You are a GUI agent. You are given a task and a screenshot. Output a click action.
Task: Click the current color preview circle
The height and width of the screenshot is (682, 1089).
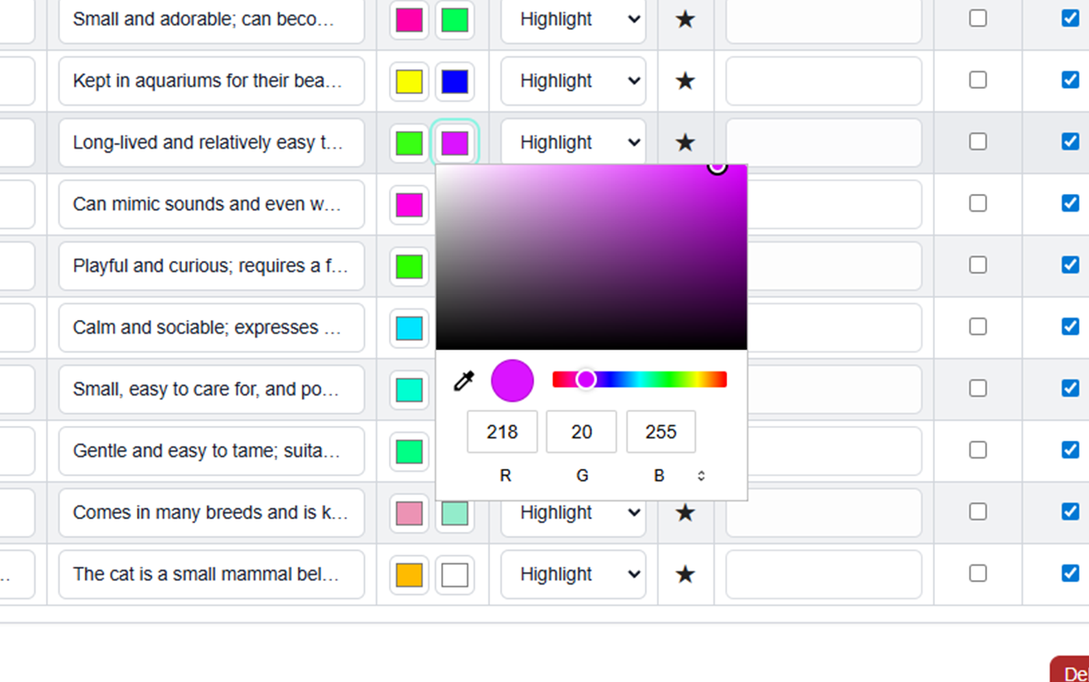click(x=512, y=380)
